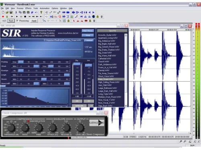Image resolution: width=201 pixels, height=150 pixels.
Task: Click the zoom in magnifier icon at bottom right
Action: (181, 142)
